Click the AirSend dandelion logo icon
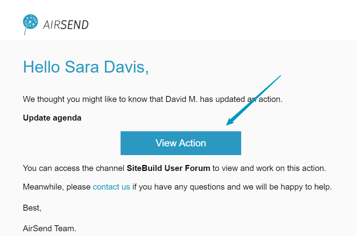 pyautogui.click(x=30, y=24)
